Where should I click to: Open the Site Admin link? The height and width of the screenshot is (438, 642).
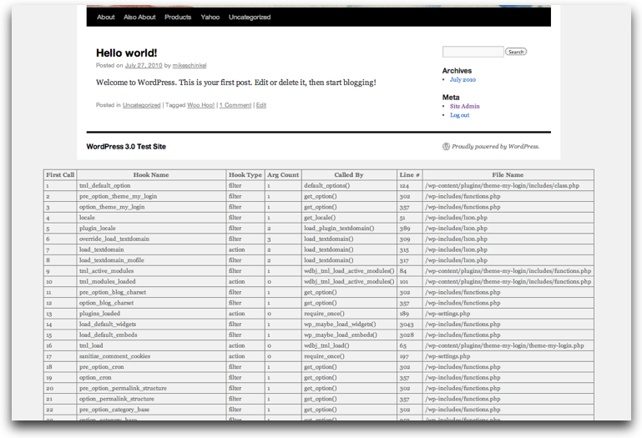point(465,106)
